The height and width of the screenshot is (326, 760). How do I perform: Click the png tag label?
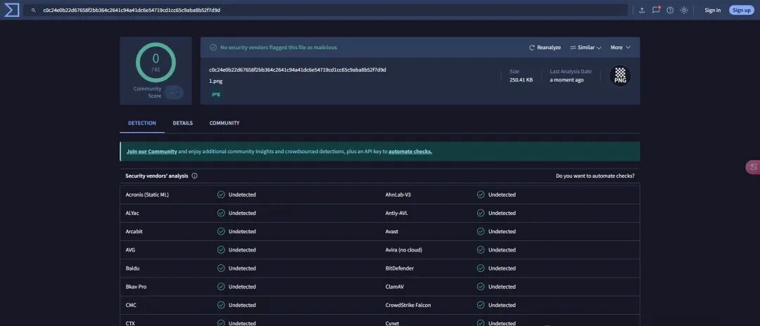[216, 94]
